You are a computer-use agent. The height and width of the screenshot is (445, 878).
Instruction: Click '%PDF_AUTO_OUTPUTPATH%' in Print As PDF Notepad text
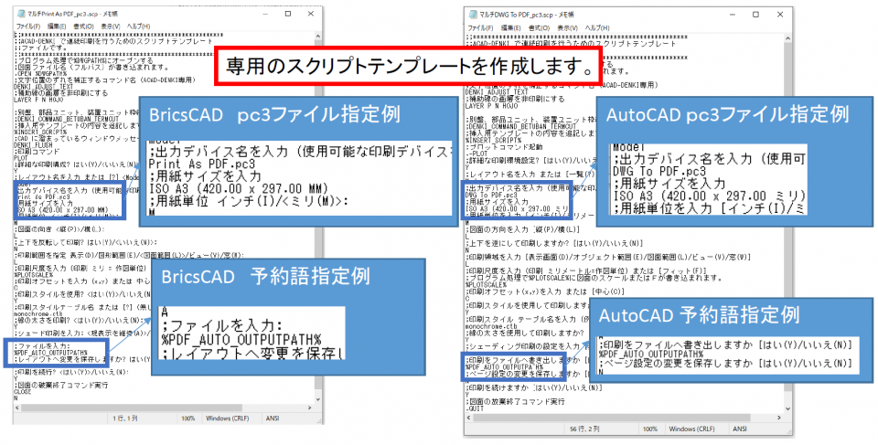[x=51, y=353]
